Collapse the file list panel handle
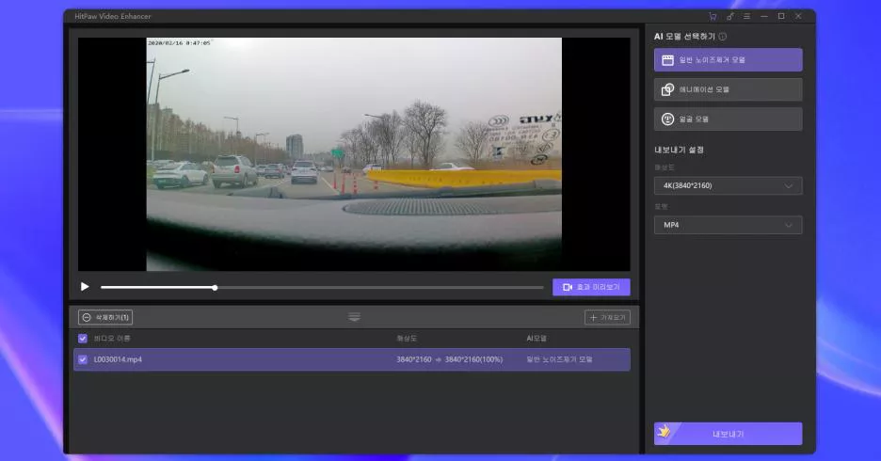The width and height of the screenshot is (881, 461). click(354, 317)
